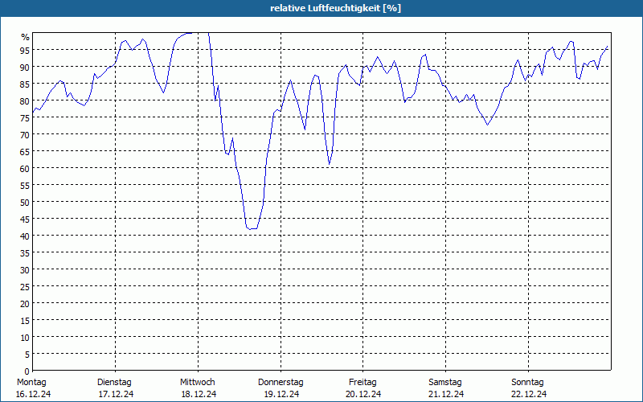Select the 'Samstag' day label
The image size is (643, 402).
click(x=445, y=382)
